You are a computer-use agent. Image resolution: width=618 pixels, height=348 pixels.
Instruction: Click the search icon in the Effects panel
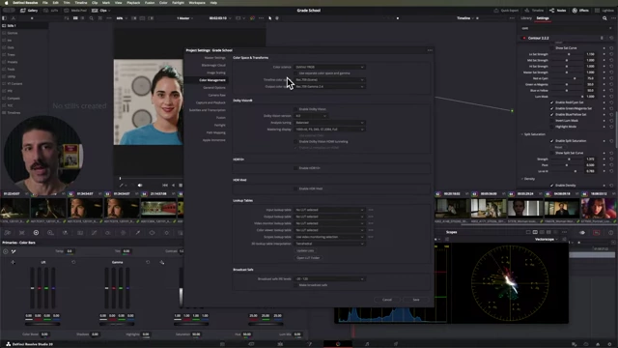tap(604, 18)
